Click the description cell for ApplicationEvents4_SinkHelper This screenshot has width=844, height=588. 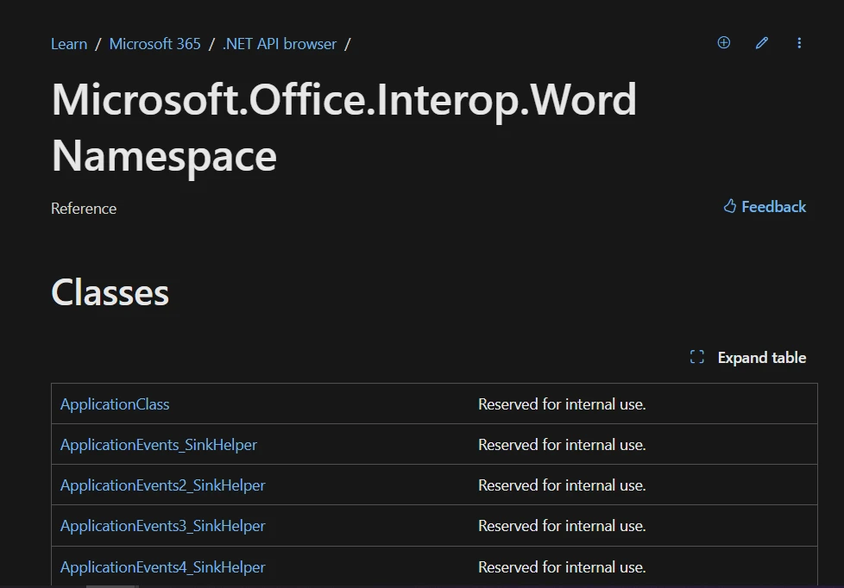point(562,567)
